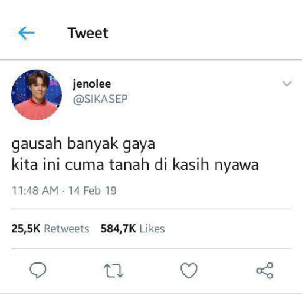Share the tweet via share icon

click(x=265, y=271)
